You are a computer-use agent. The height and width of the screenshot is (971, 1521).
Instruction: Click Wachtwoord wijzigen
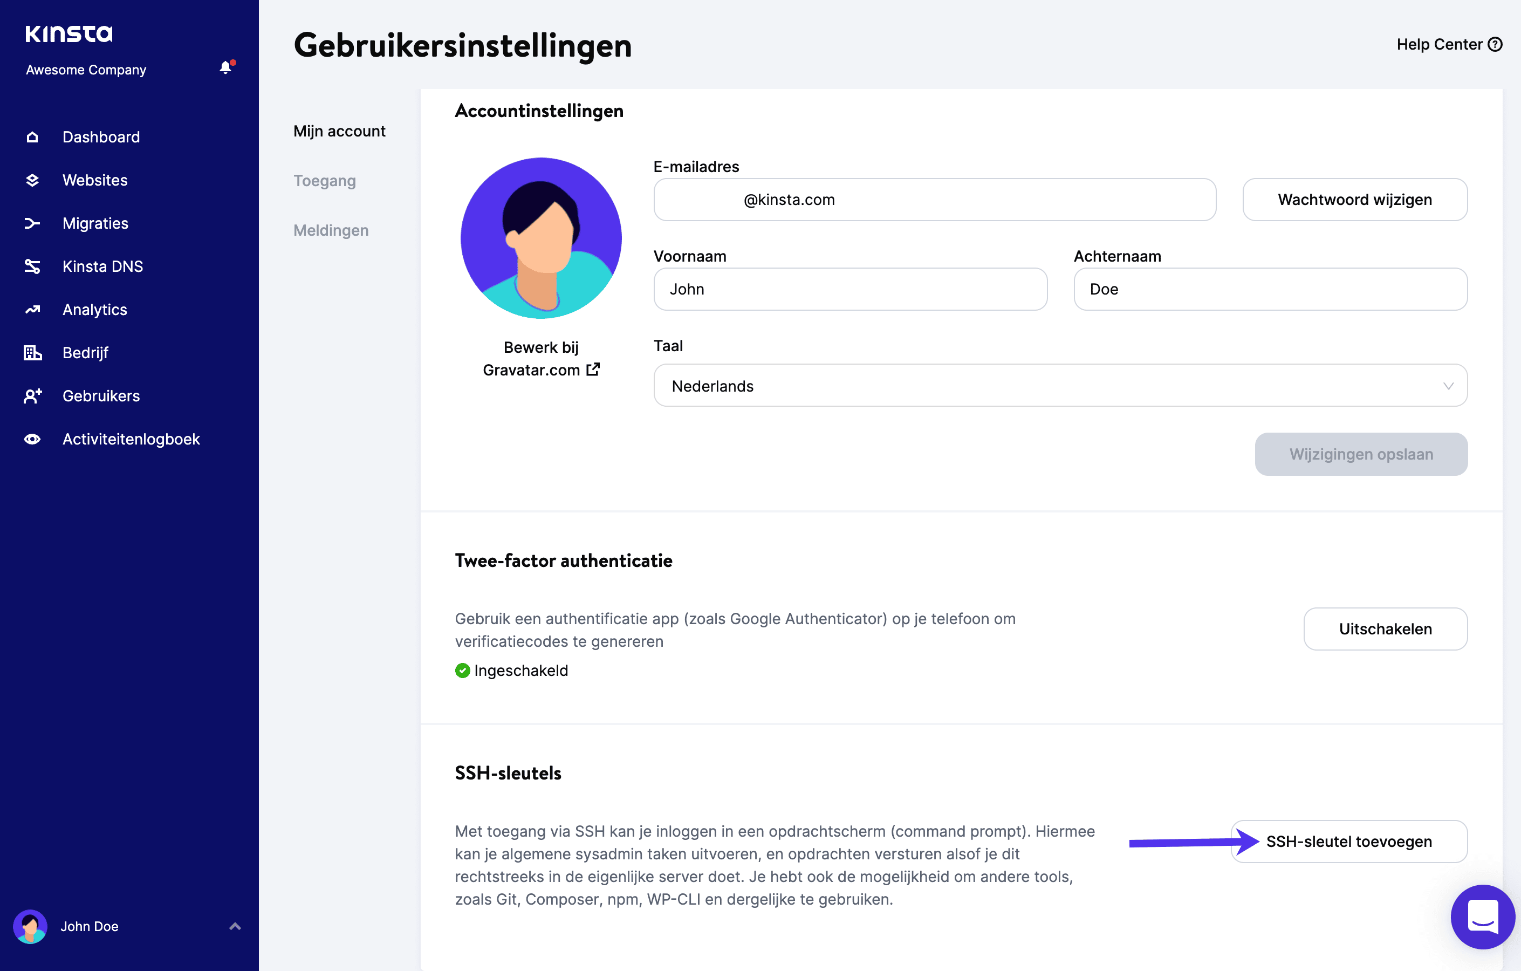(1354, 200)
